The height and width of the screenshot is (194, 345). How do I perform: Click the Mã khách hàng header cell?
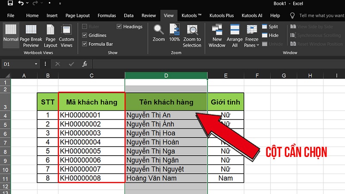(92, 102)
